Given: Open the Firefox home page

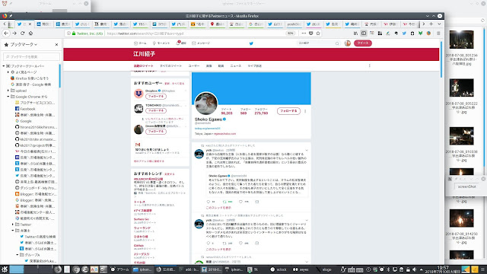Looking at the screenshot, I should [30, 33].
